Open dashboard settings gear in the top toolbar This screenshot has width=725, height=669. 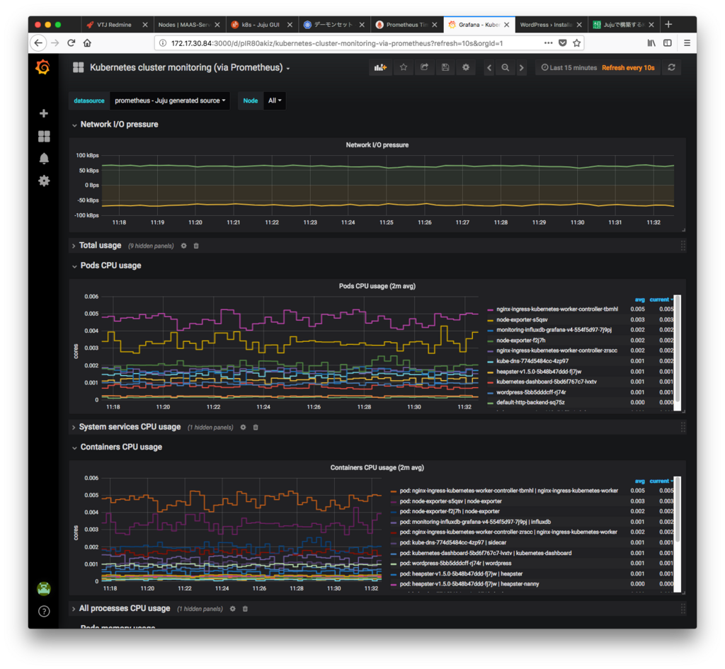[466, 67]
